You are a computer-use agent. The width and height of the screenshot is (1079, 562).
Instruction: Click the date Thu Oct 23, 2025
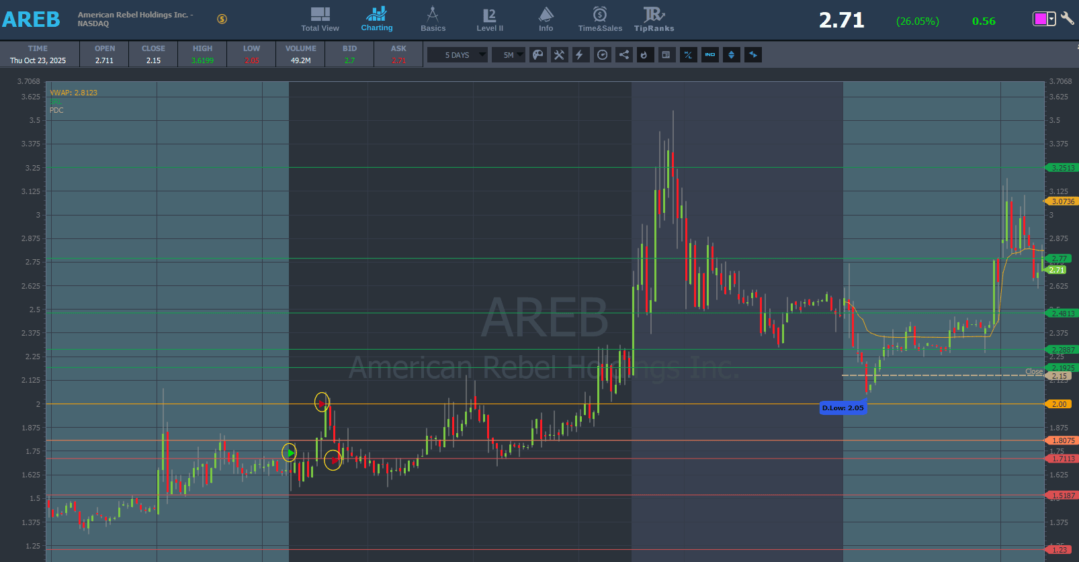(x=38, y=60)
